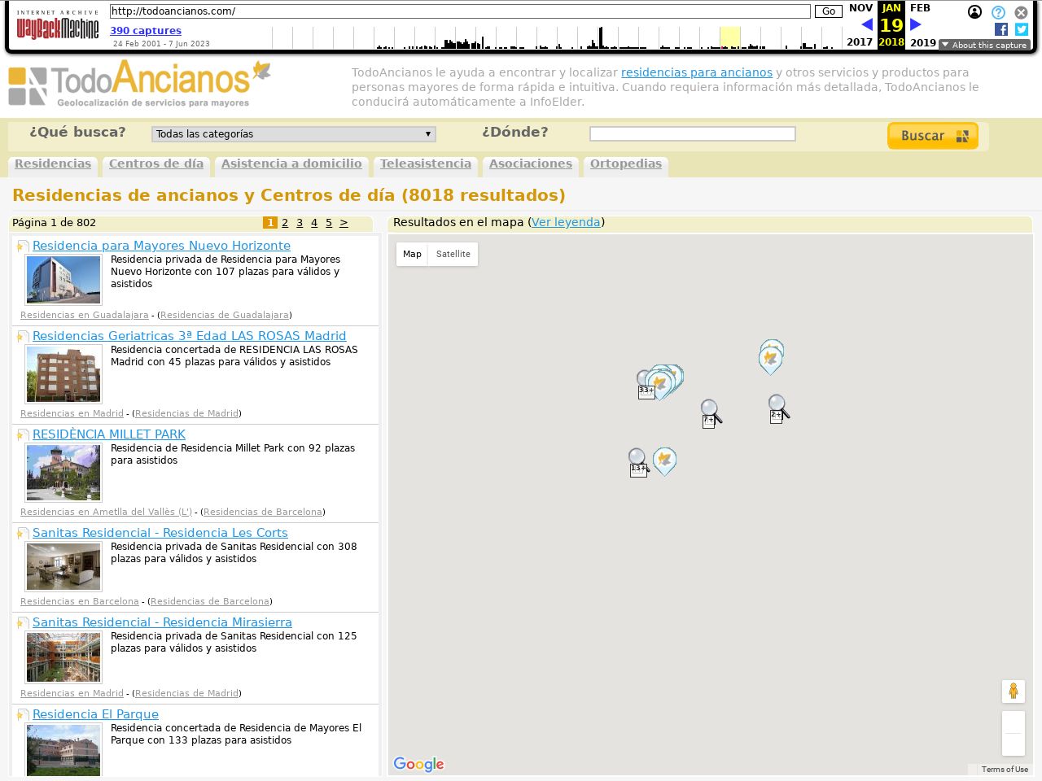Click the 13+ cluster magnifier marker
1042x781 pixels.
637,462
